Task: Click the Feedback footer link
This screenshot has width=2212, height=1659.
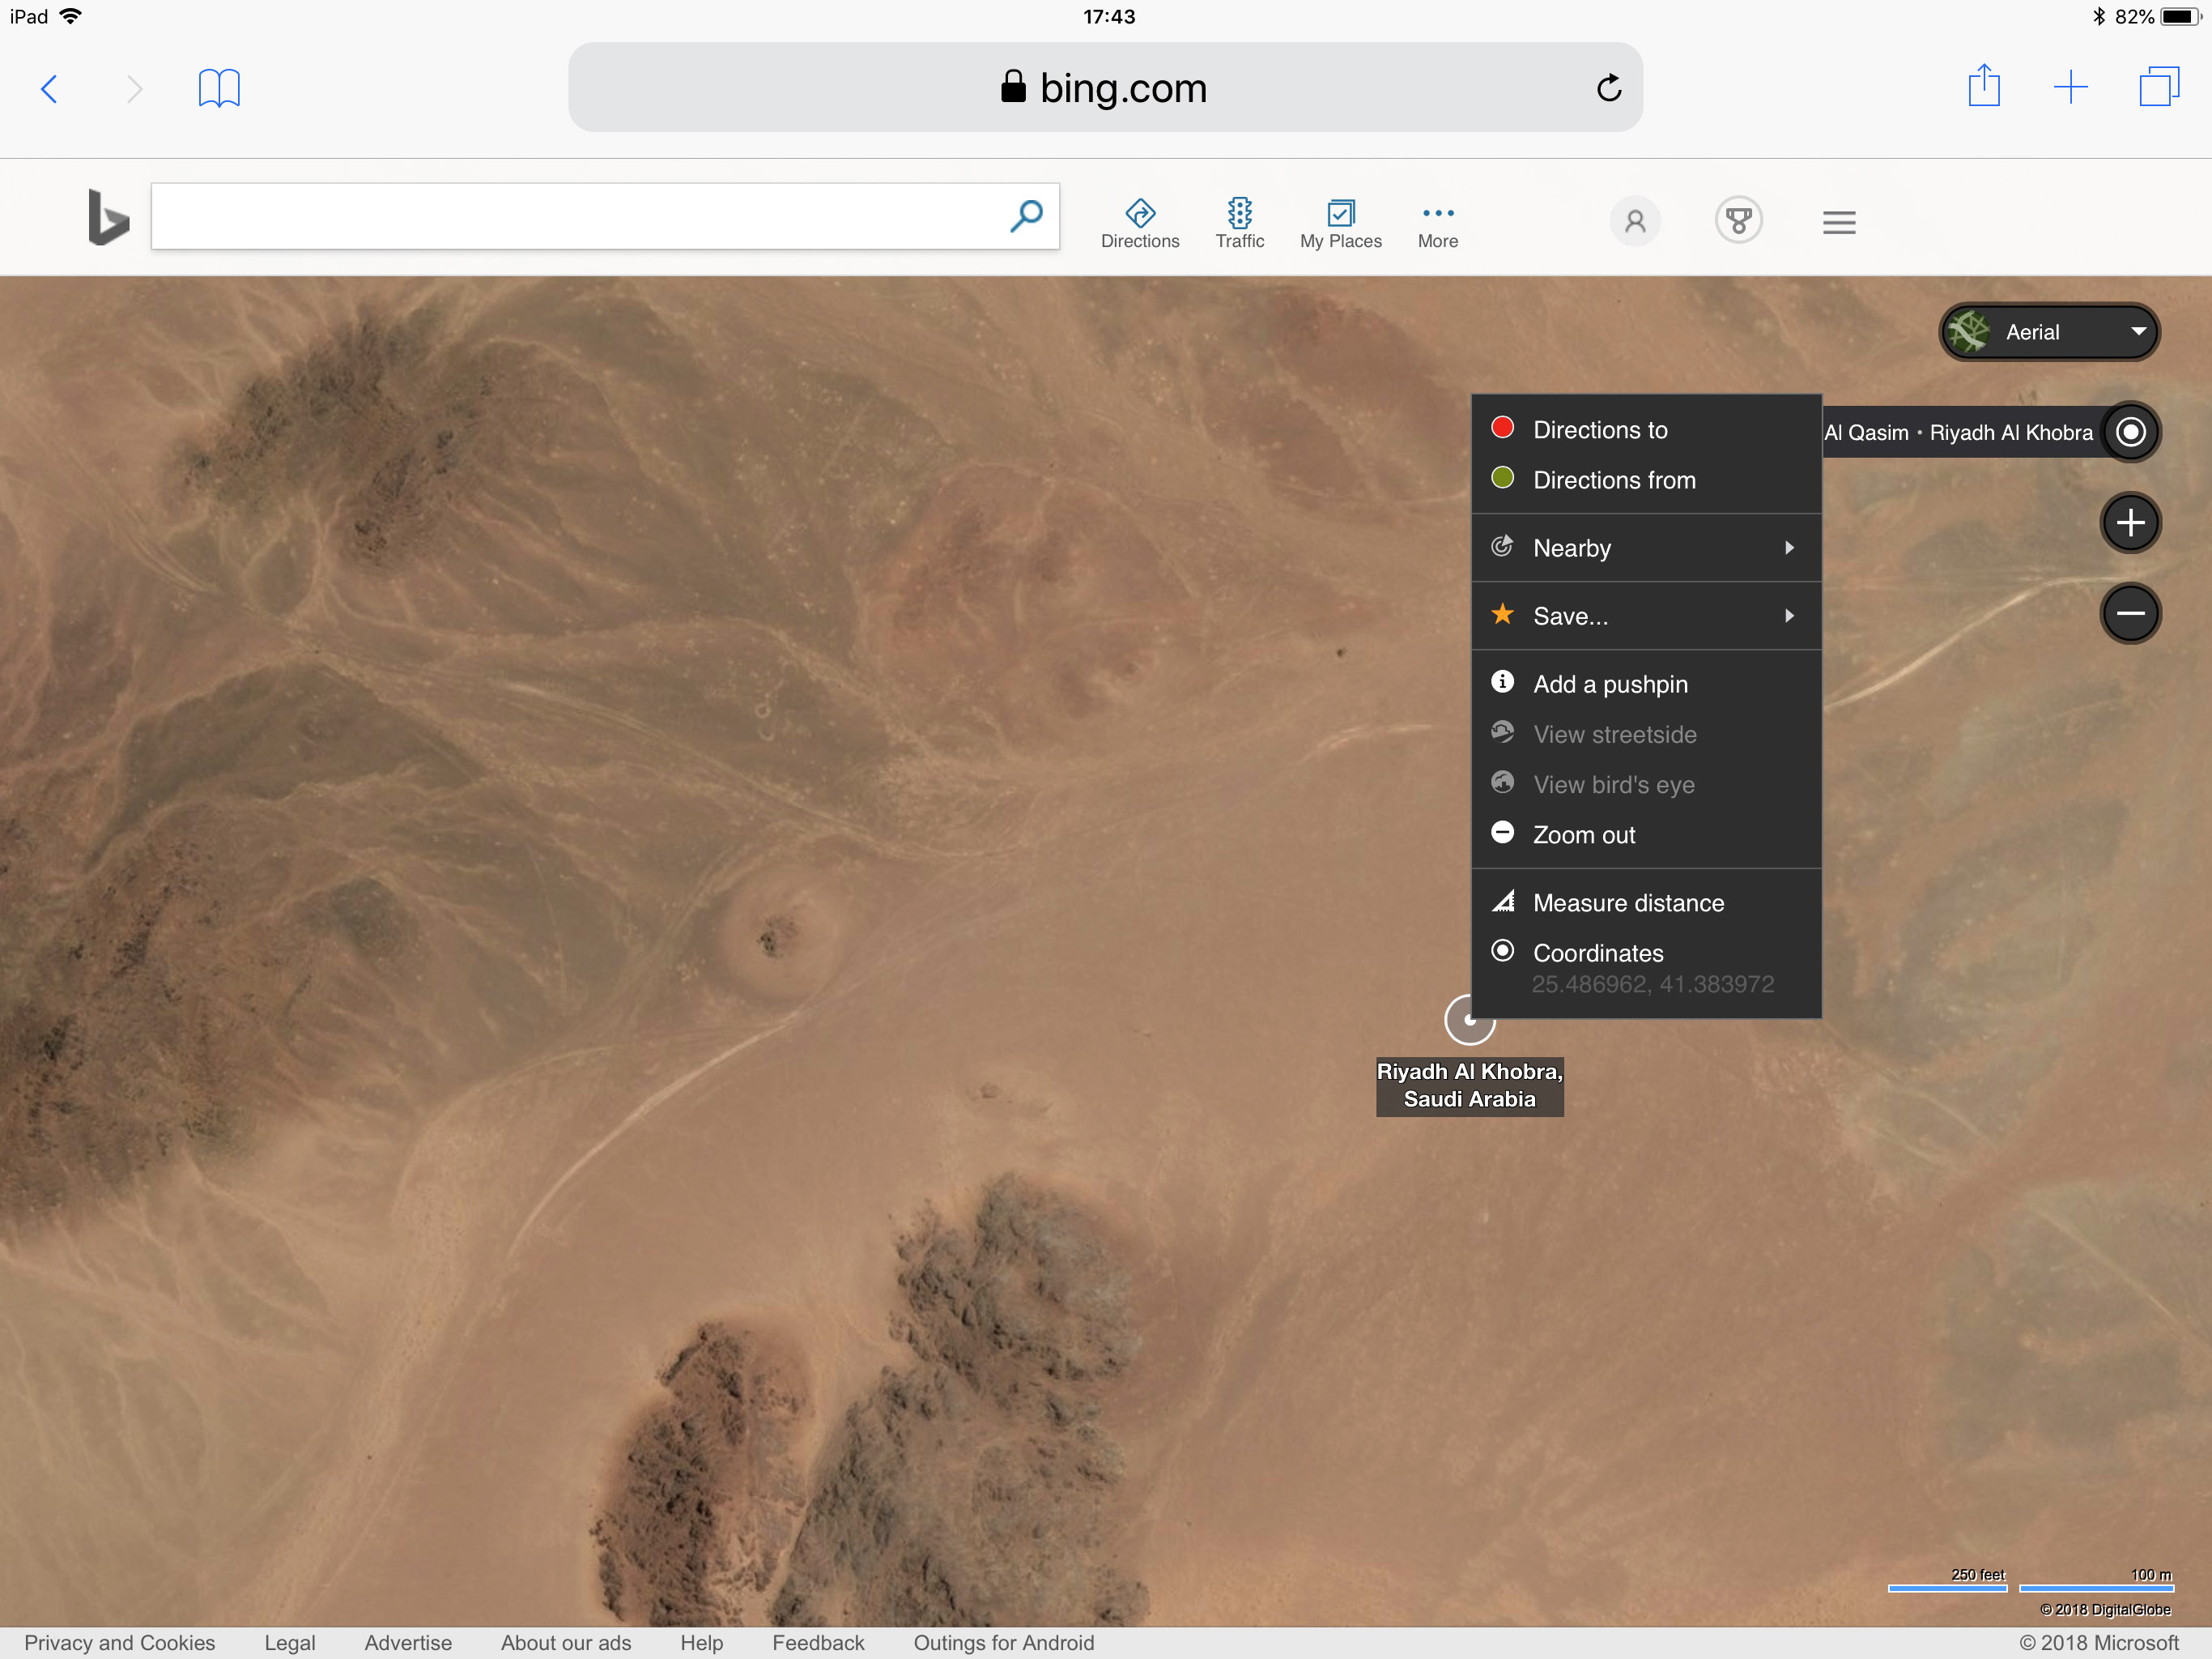Action: coord(817,1642)
